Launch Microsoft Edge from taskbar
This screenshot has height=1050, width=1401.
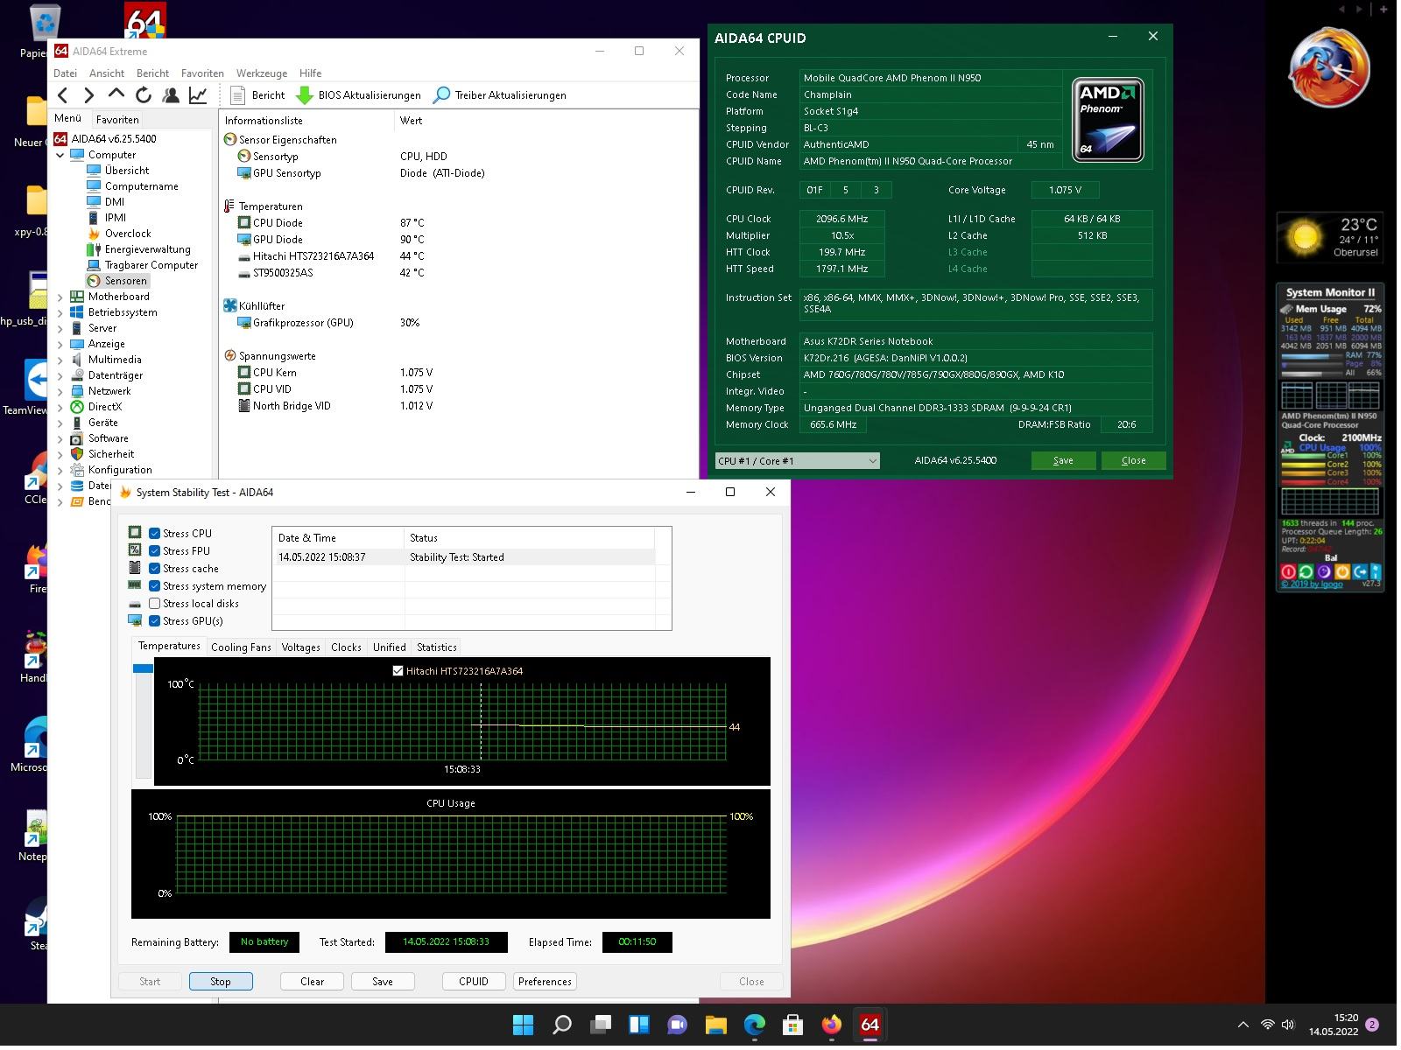point(755,1025)
